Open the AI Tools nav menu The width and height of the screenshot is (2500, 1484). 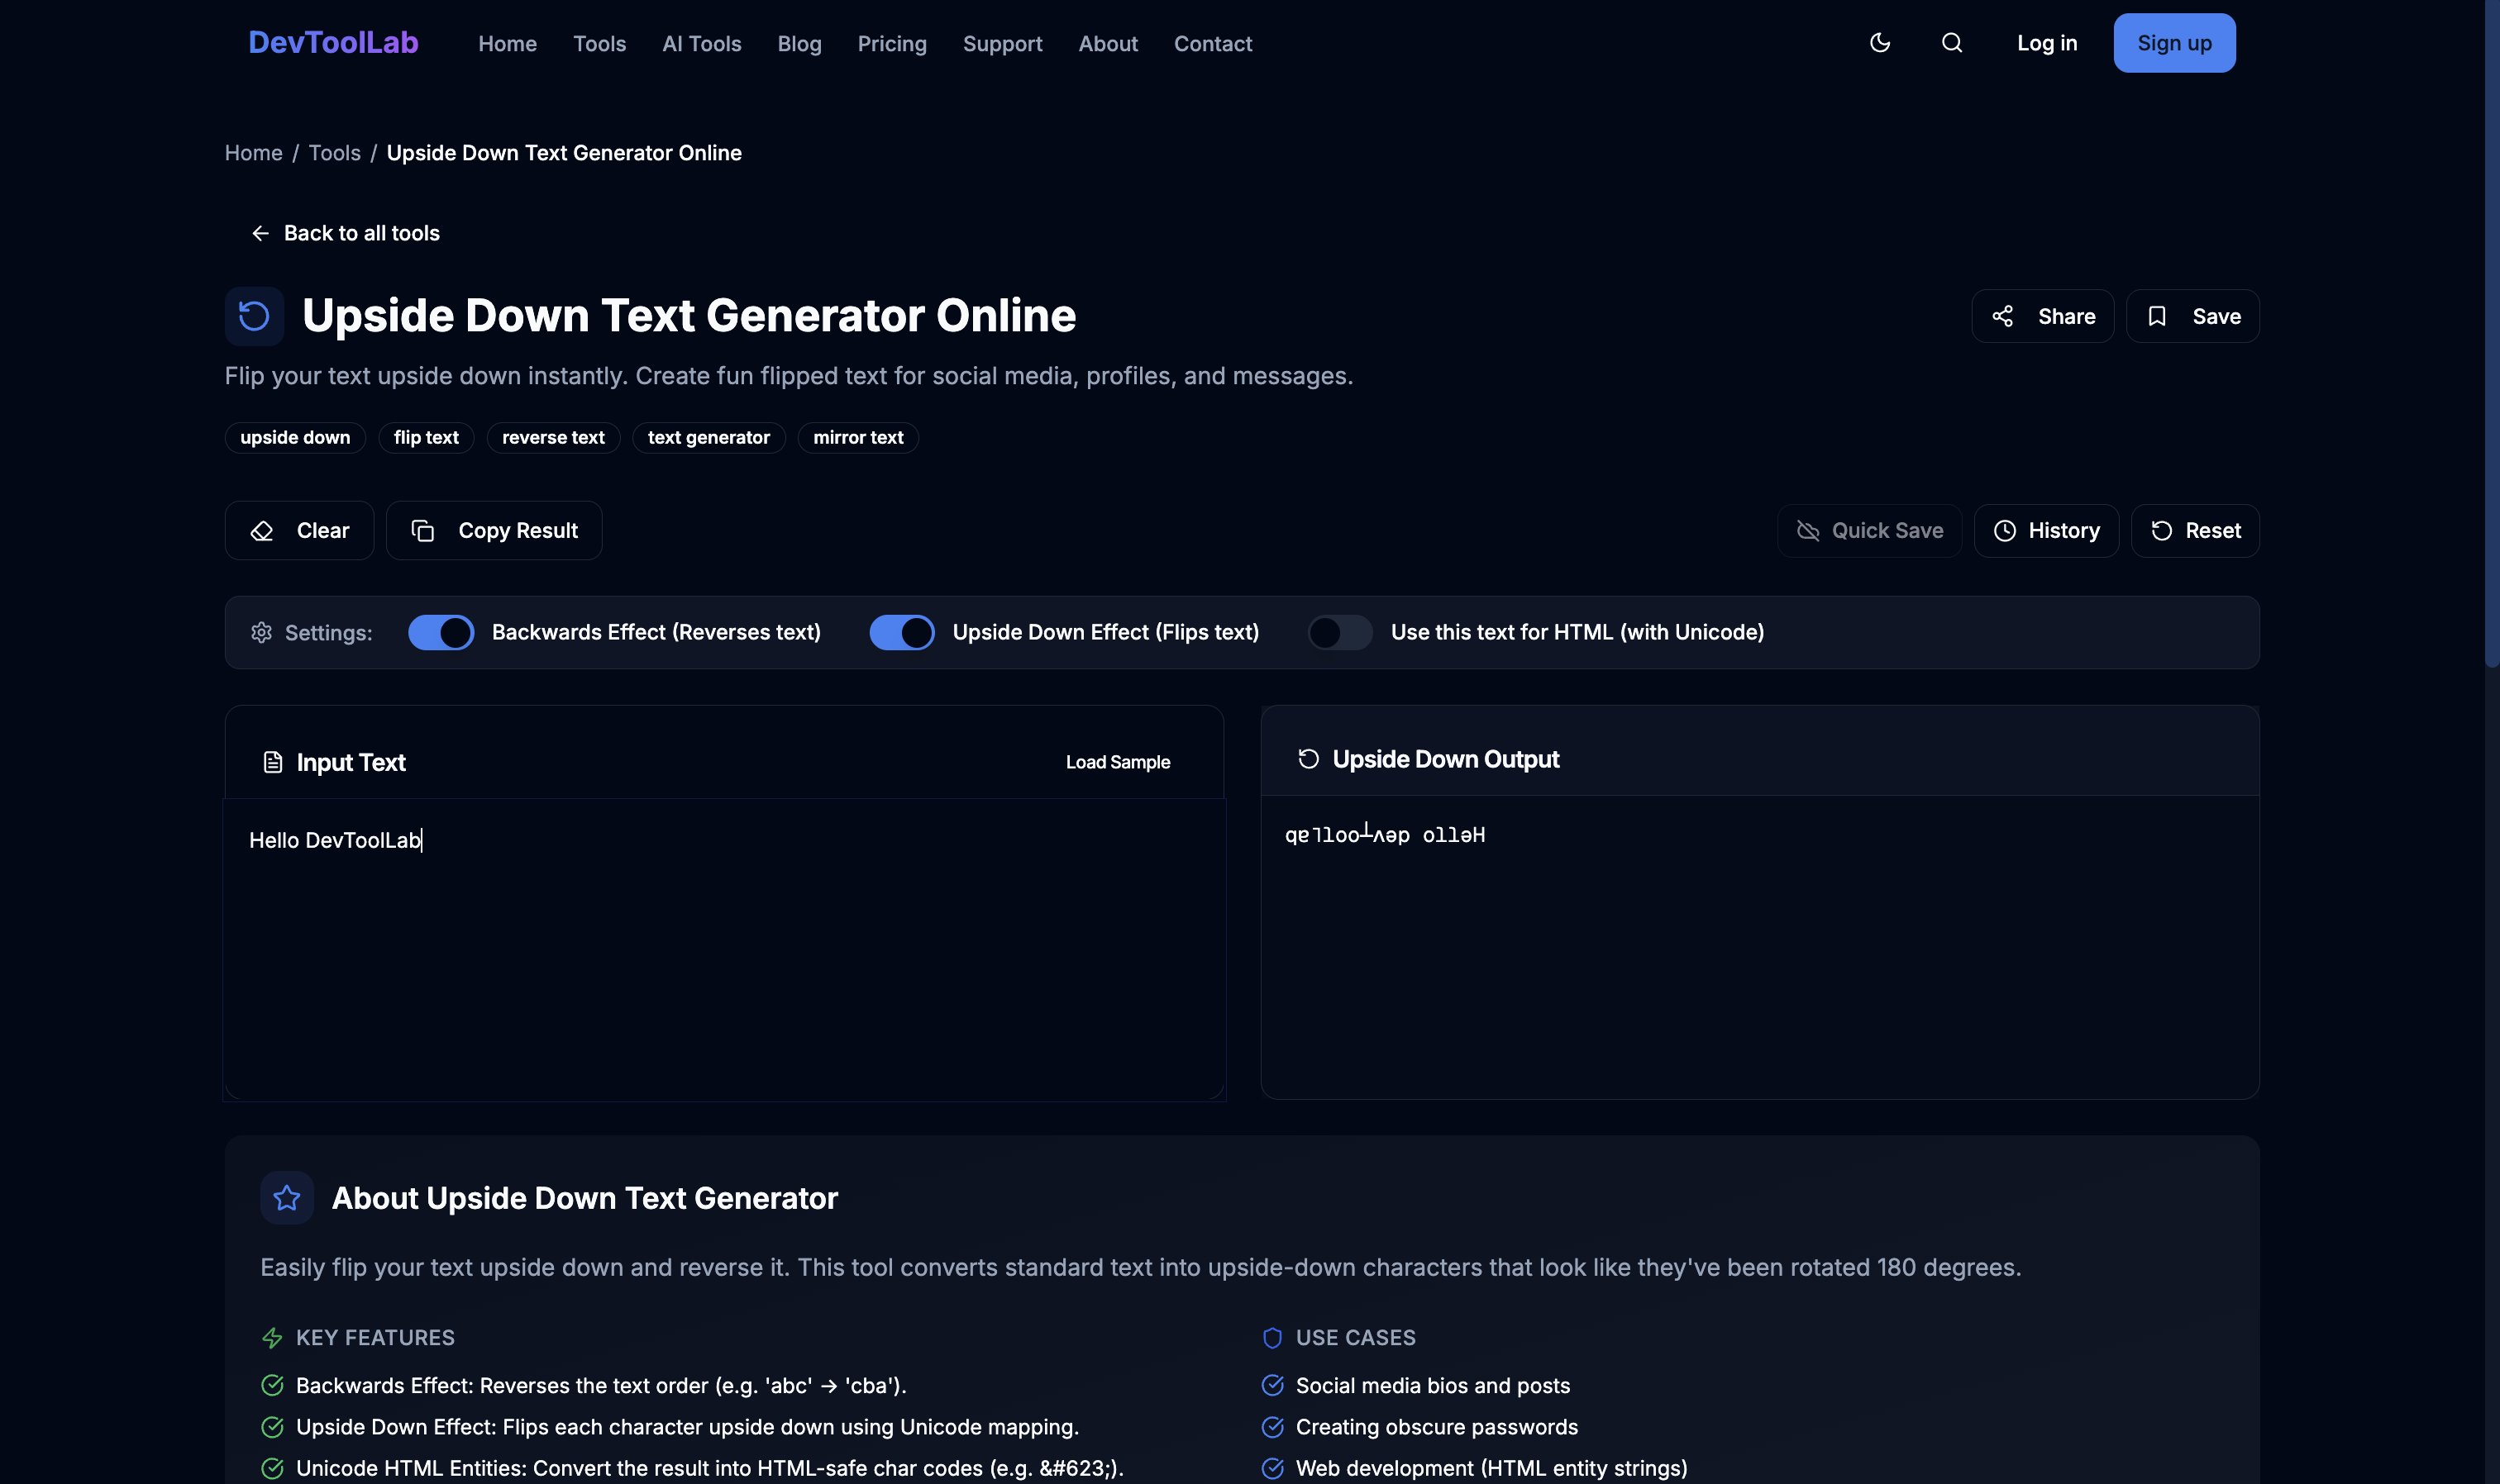pyautogui.click(x=701, y=44)
